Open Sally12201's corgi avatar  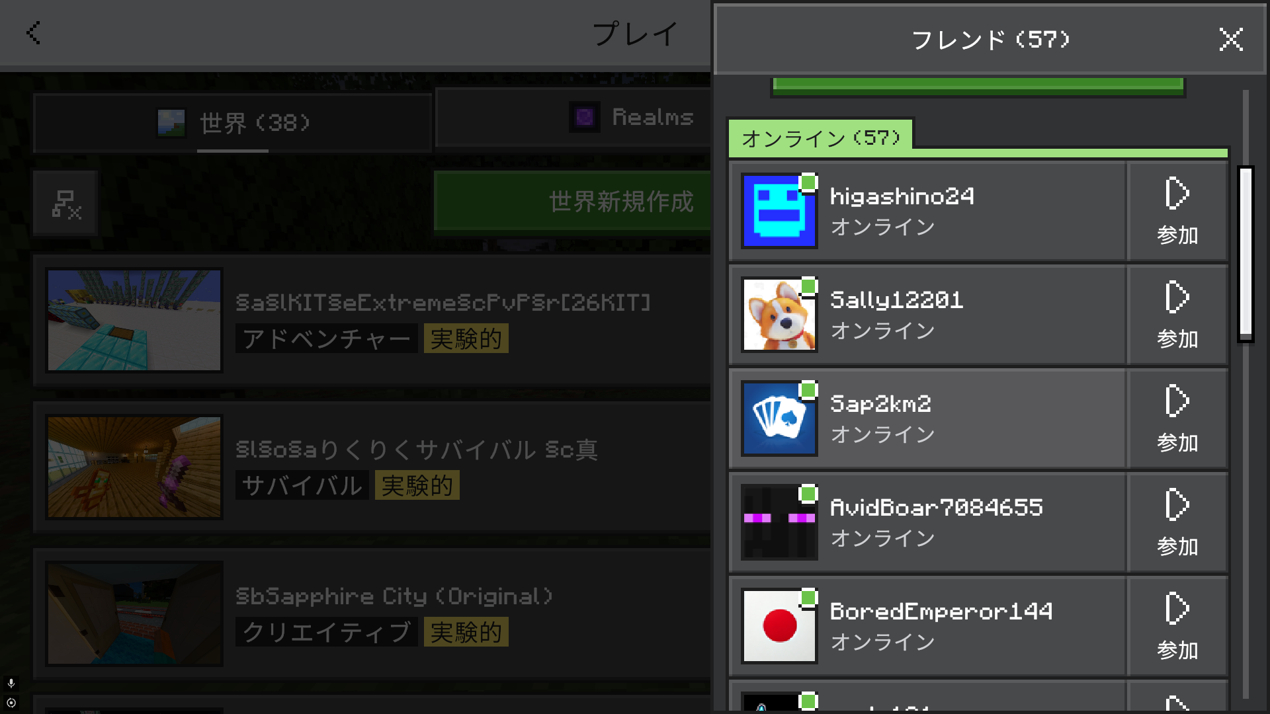click(x=779, y=315)
